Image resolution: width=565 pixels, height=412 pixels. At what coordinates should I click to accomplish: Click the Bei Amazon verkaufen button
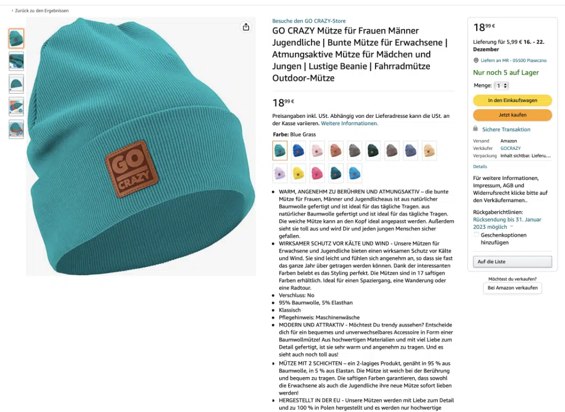click(x=512, y=288)
